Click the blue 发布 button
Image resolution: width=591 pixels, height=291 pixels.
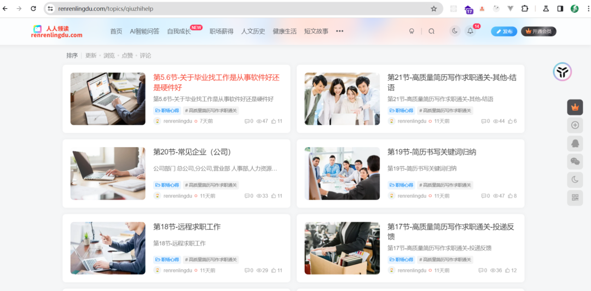coord(504,31)
